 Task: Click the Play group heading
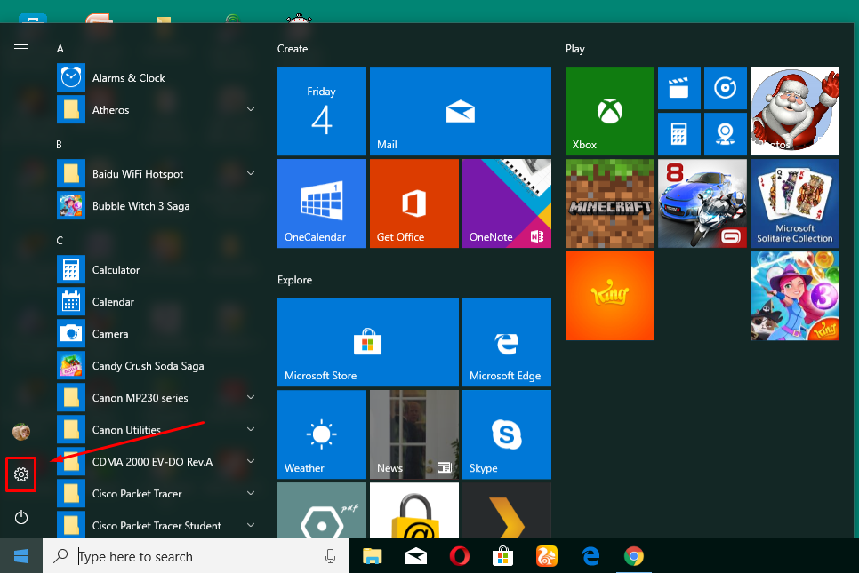tap(575, 49)
